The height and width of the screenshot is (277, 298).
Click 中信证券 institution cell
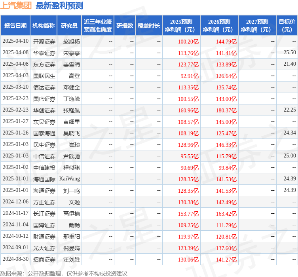[44, 156]
